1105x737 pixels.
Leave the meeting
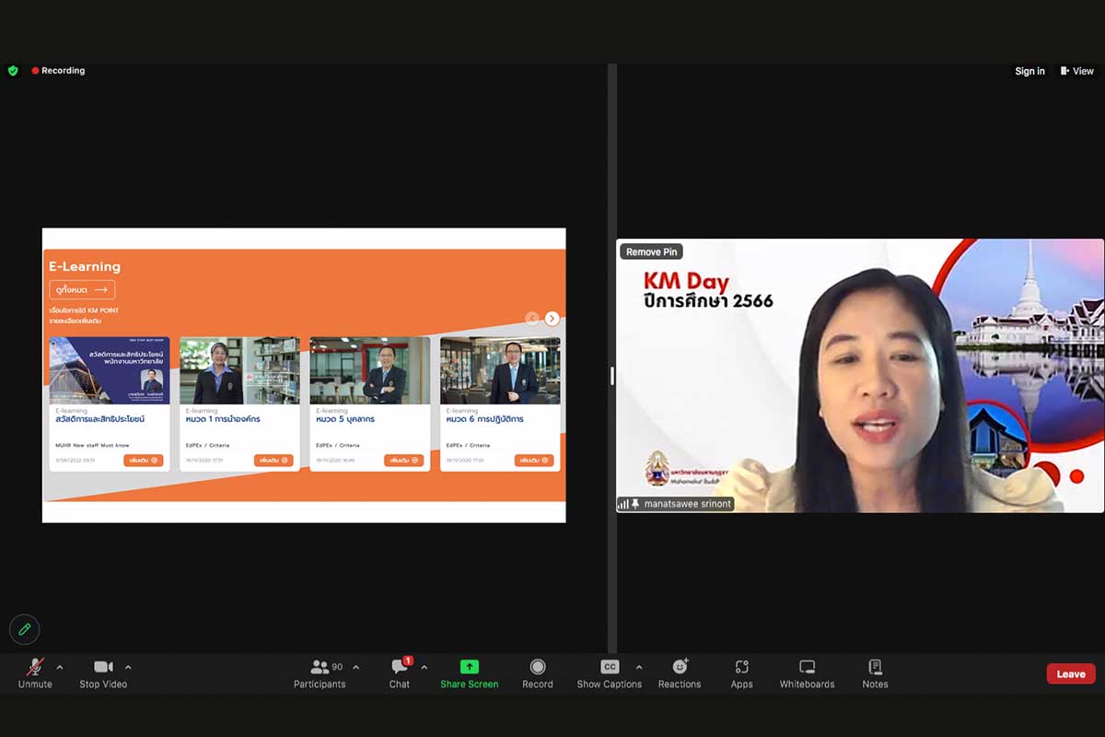(1070, 673)
